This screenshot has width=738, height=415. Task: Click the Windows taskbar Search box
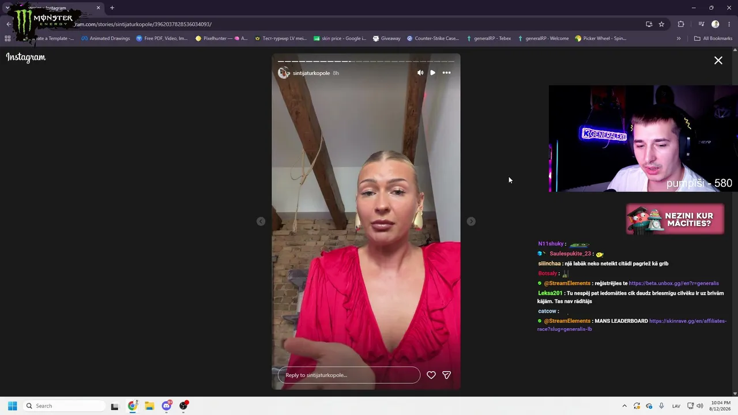[x=63, y=406]
